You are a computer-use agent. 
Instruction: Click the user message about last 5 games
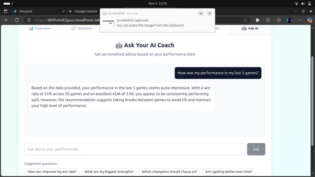218,73
